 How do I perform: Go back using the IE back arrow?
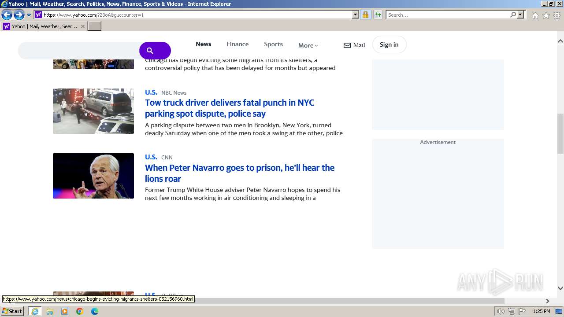pyautogui.click(x=7, y=15)
